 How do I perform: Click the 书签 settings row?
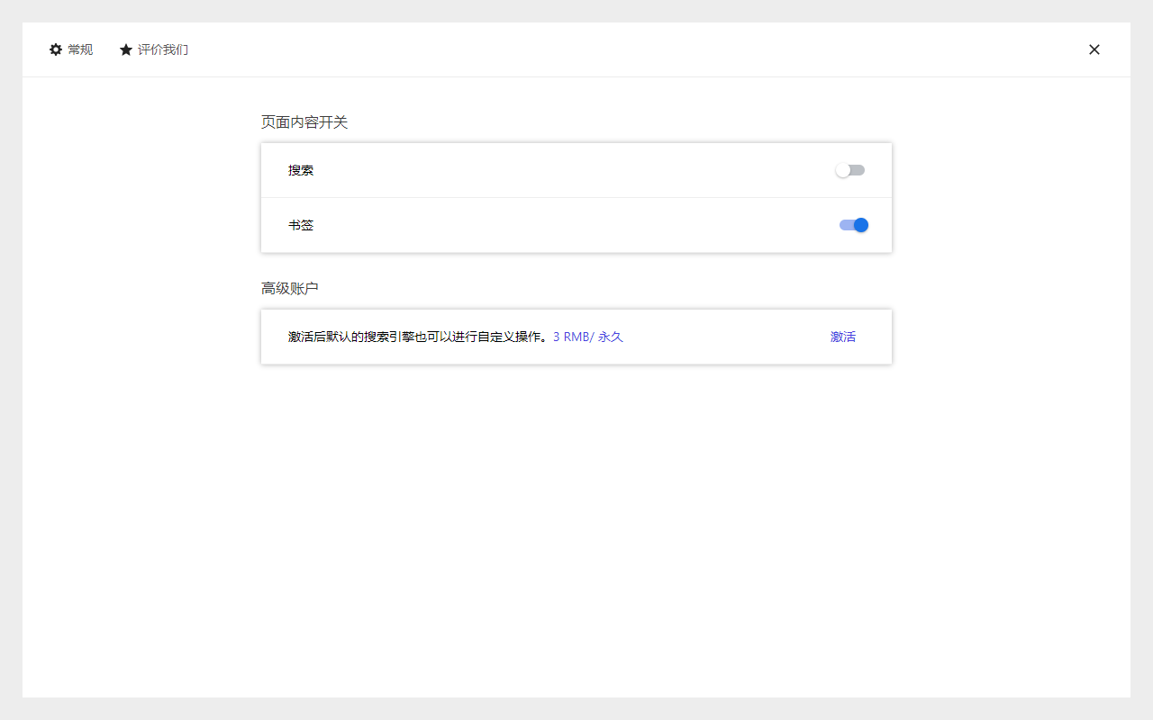pos(576,225)
